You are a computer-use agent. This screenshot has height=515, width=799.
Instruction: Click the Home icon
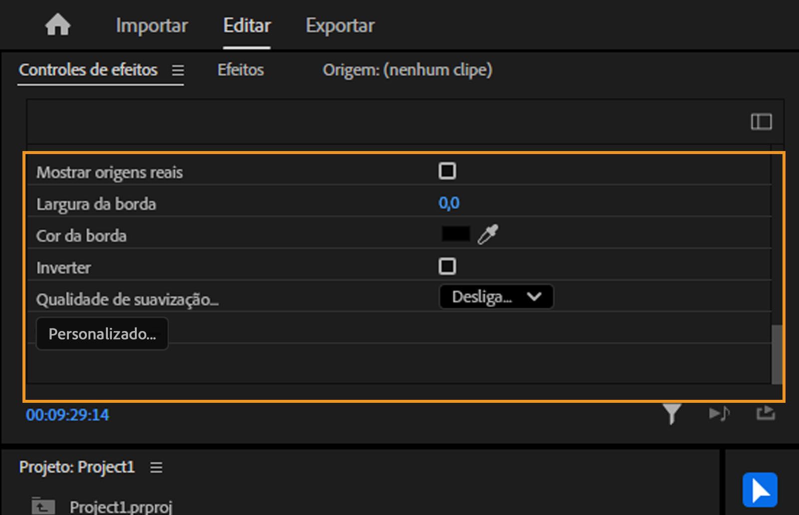(57, 25)
